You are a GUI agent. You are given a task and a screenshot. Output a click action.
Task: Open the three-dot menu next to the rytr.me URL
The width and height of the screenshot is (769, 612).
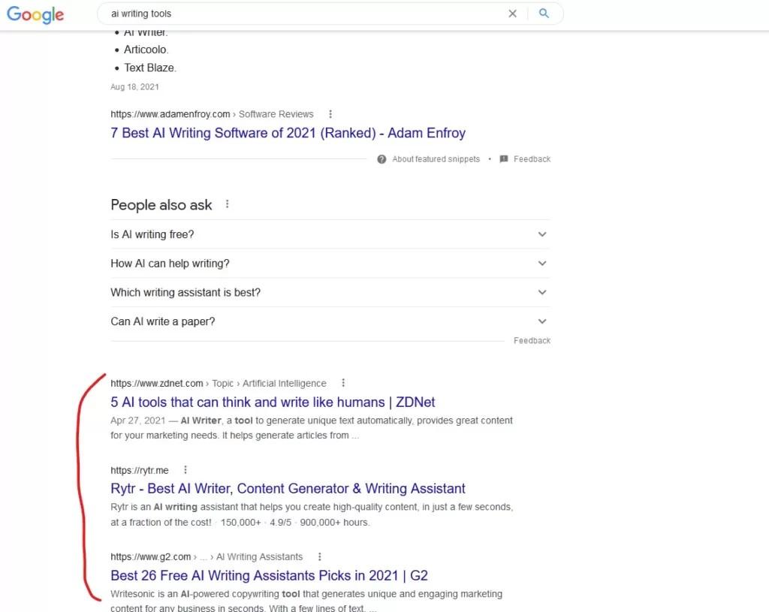pos(185,470)
